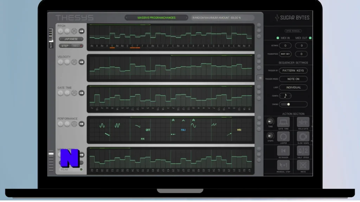Enable STEP mode in the Pitch section
The height and width of the screenshot is (202, 360).
[x=65, y=46]
